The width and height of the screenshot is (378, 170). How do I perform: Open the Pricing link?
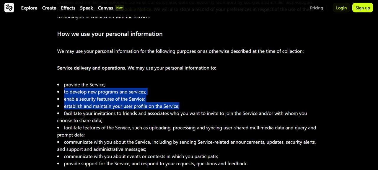[316, 8]
